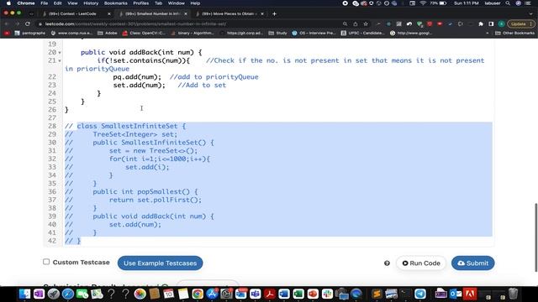This screenshot has width=538, height=302.
Task: Collapse the code fold arrow at line 20
Action: coord(60,53)
